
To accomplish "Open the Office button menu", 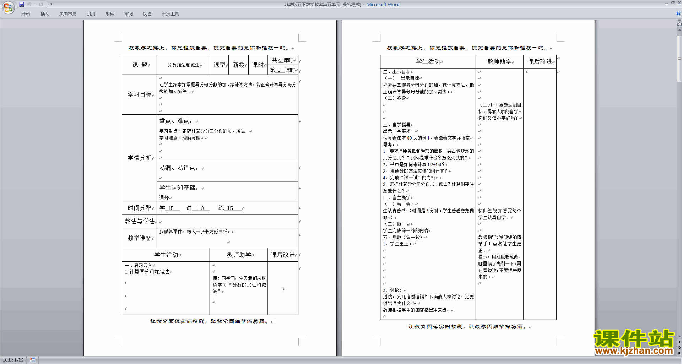I will (x=8, y=7).
